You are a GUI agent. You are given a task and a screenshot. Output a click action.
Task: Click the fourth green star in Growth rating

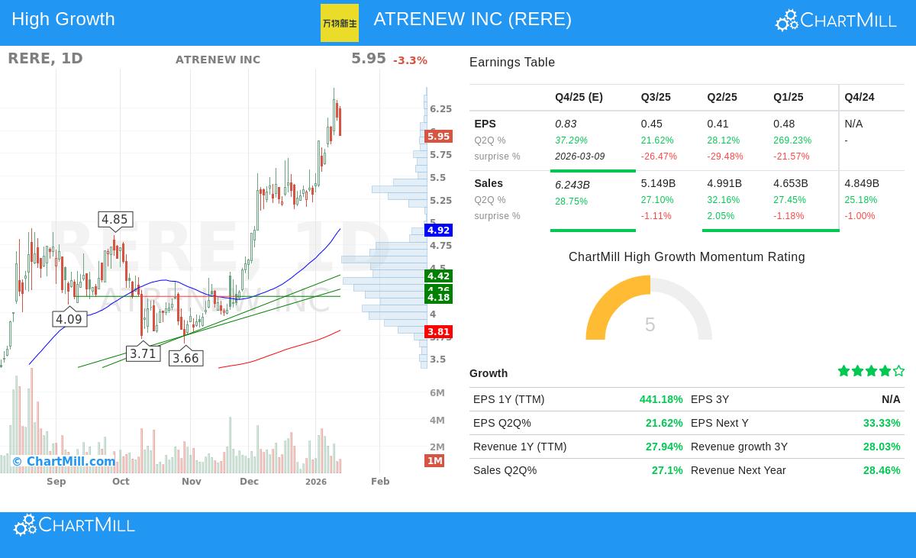(x=885, y=370)
